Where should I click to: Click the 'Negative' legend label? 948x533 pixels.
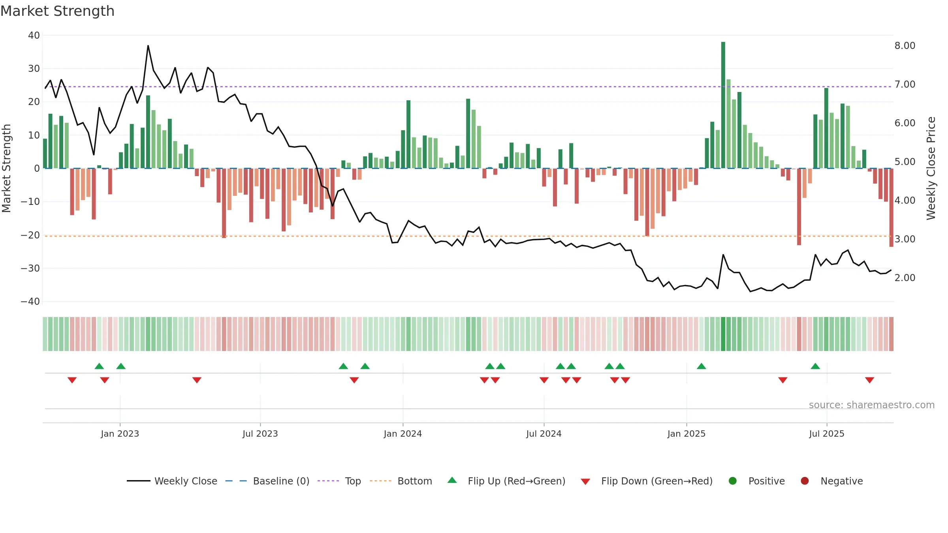(842, 481)
